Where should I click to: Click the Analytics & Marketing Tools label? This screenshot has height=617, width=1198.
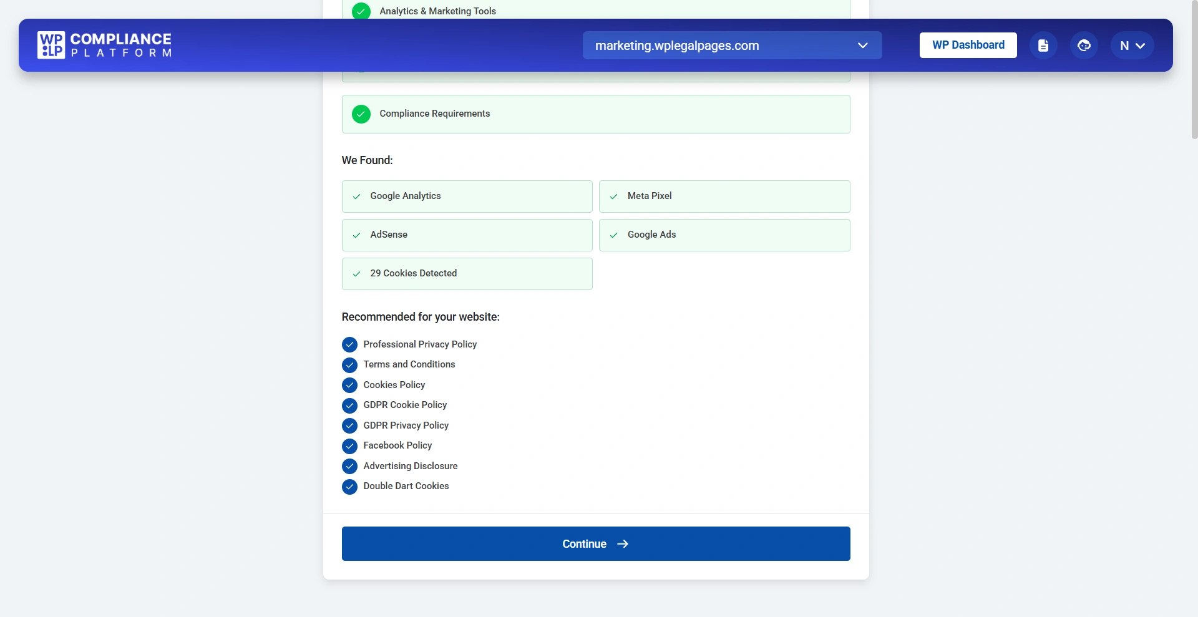tap(437, 11)
